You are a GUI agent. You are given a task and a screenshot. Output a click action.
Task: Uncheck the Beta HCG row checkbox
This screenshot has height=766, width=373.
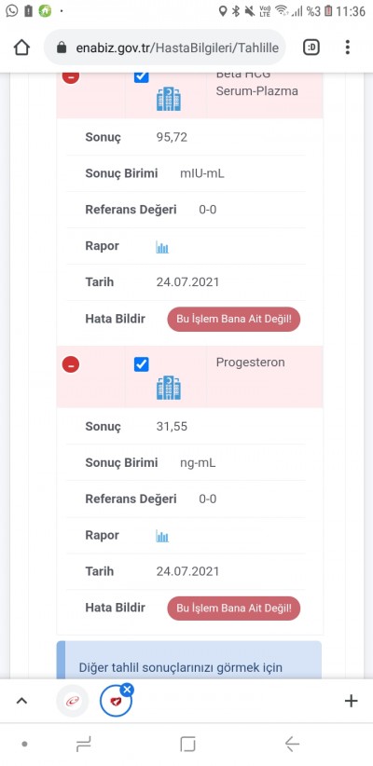(x=142, y=76)
